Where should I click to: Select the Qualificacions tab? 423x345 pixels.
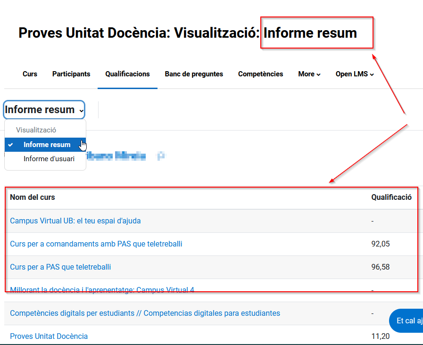(127, 74)
